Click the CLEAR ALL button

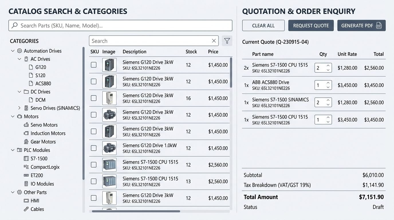coord(263,25)
